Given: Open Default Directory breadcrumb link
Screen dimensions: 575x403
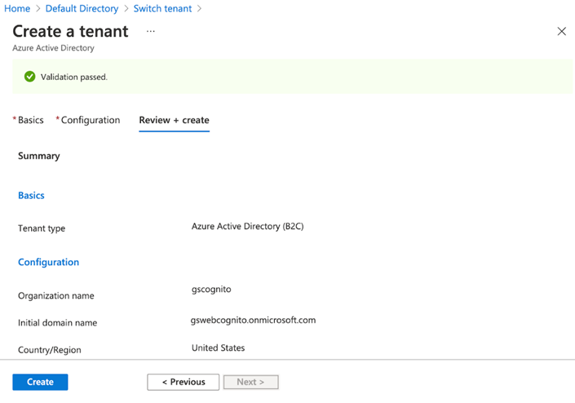Looking at the screenshot, I should tap(82, 8).
